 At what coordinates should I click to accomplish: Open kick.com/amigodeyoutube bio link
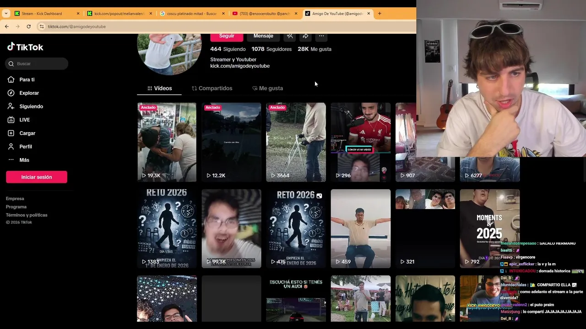pyautogui.click(x=240, y=66)
